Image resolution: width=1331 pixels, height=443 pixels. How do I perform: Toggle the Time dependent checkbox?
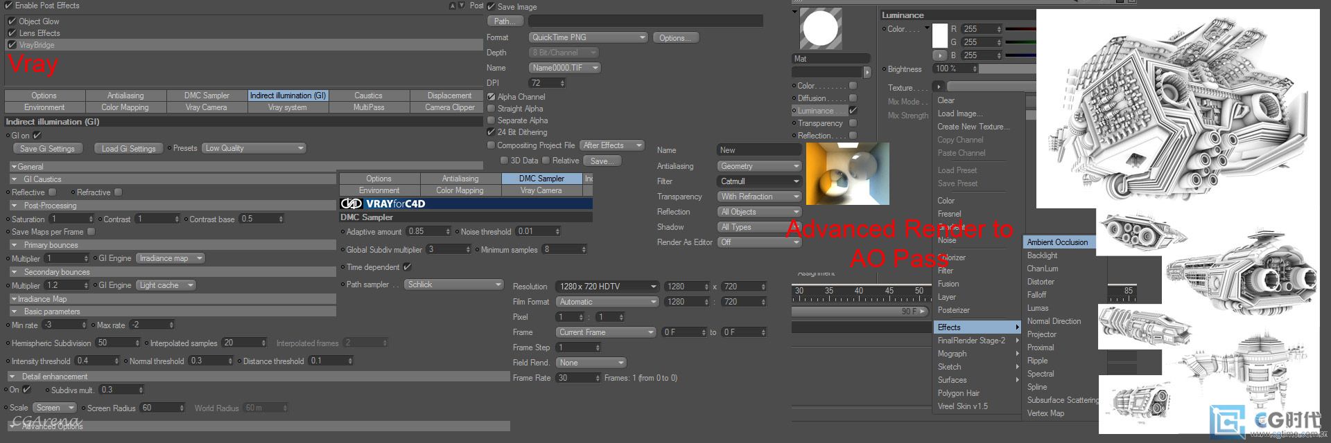pos(407,267)
